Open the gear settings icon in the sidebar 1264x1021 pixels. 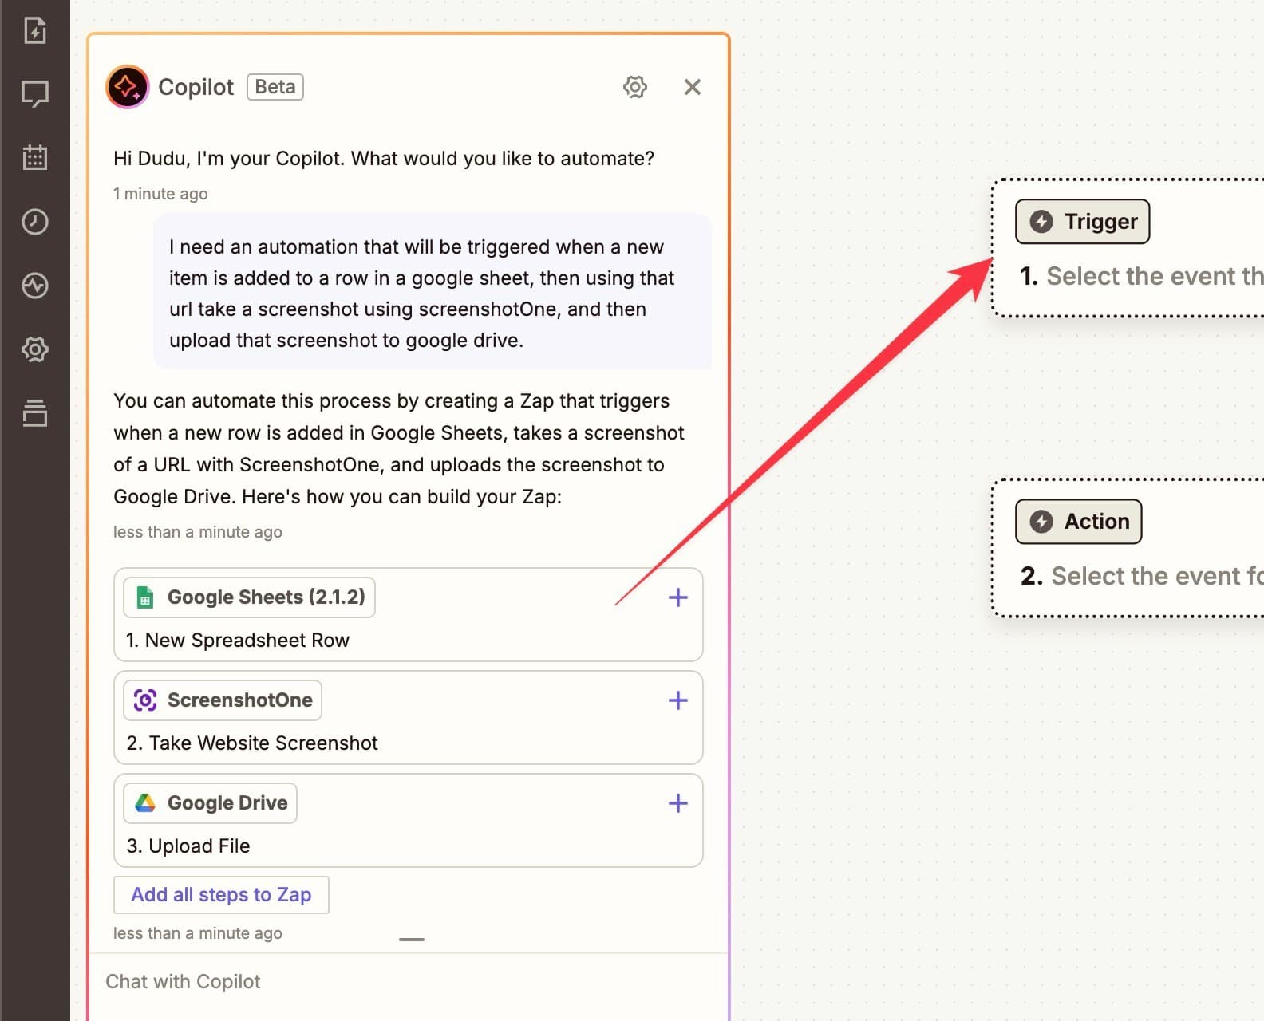click(x=35, y=349)
